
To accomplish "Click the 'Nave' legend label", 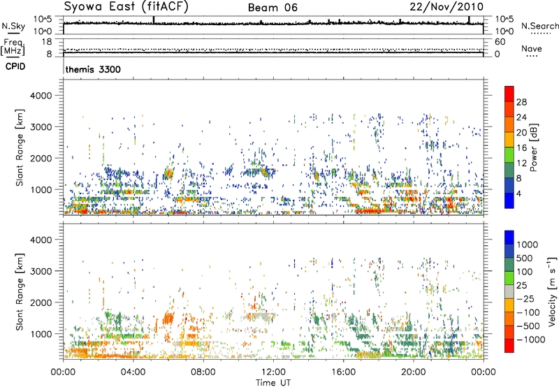I will pyautogui.click(x=532, y=48).
